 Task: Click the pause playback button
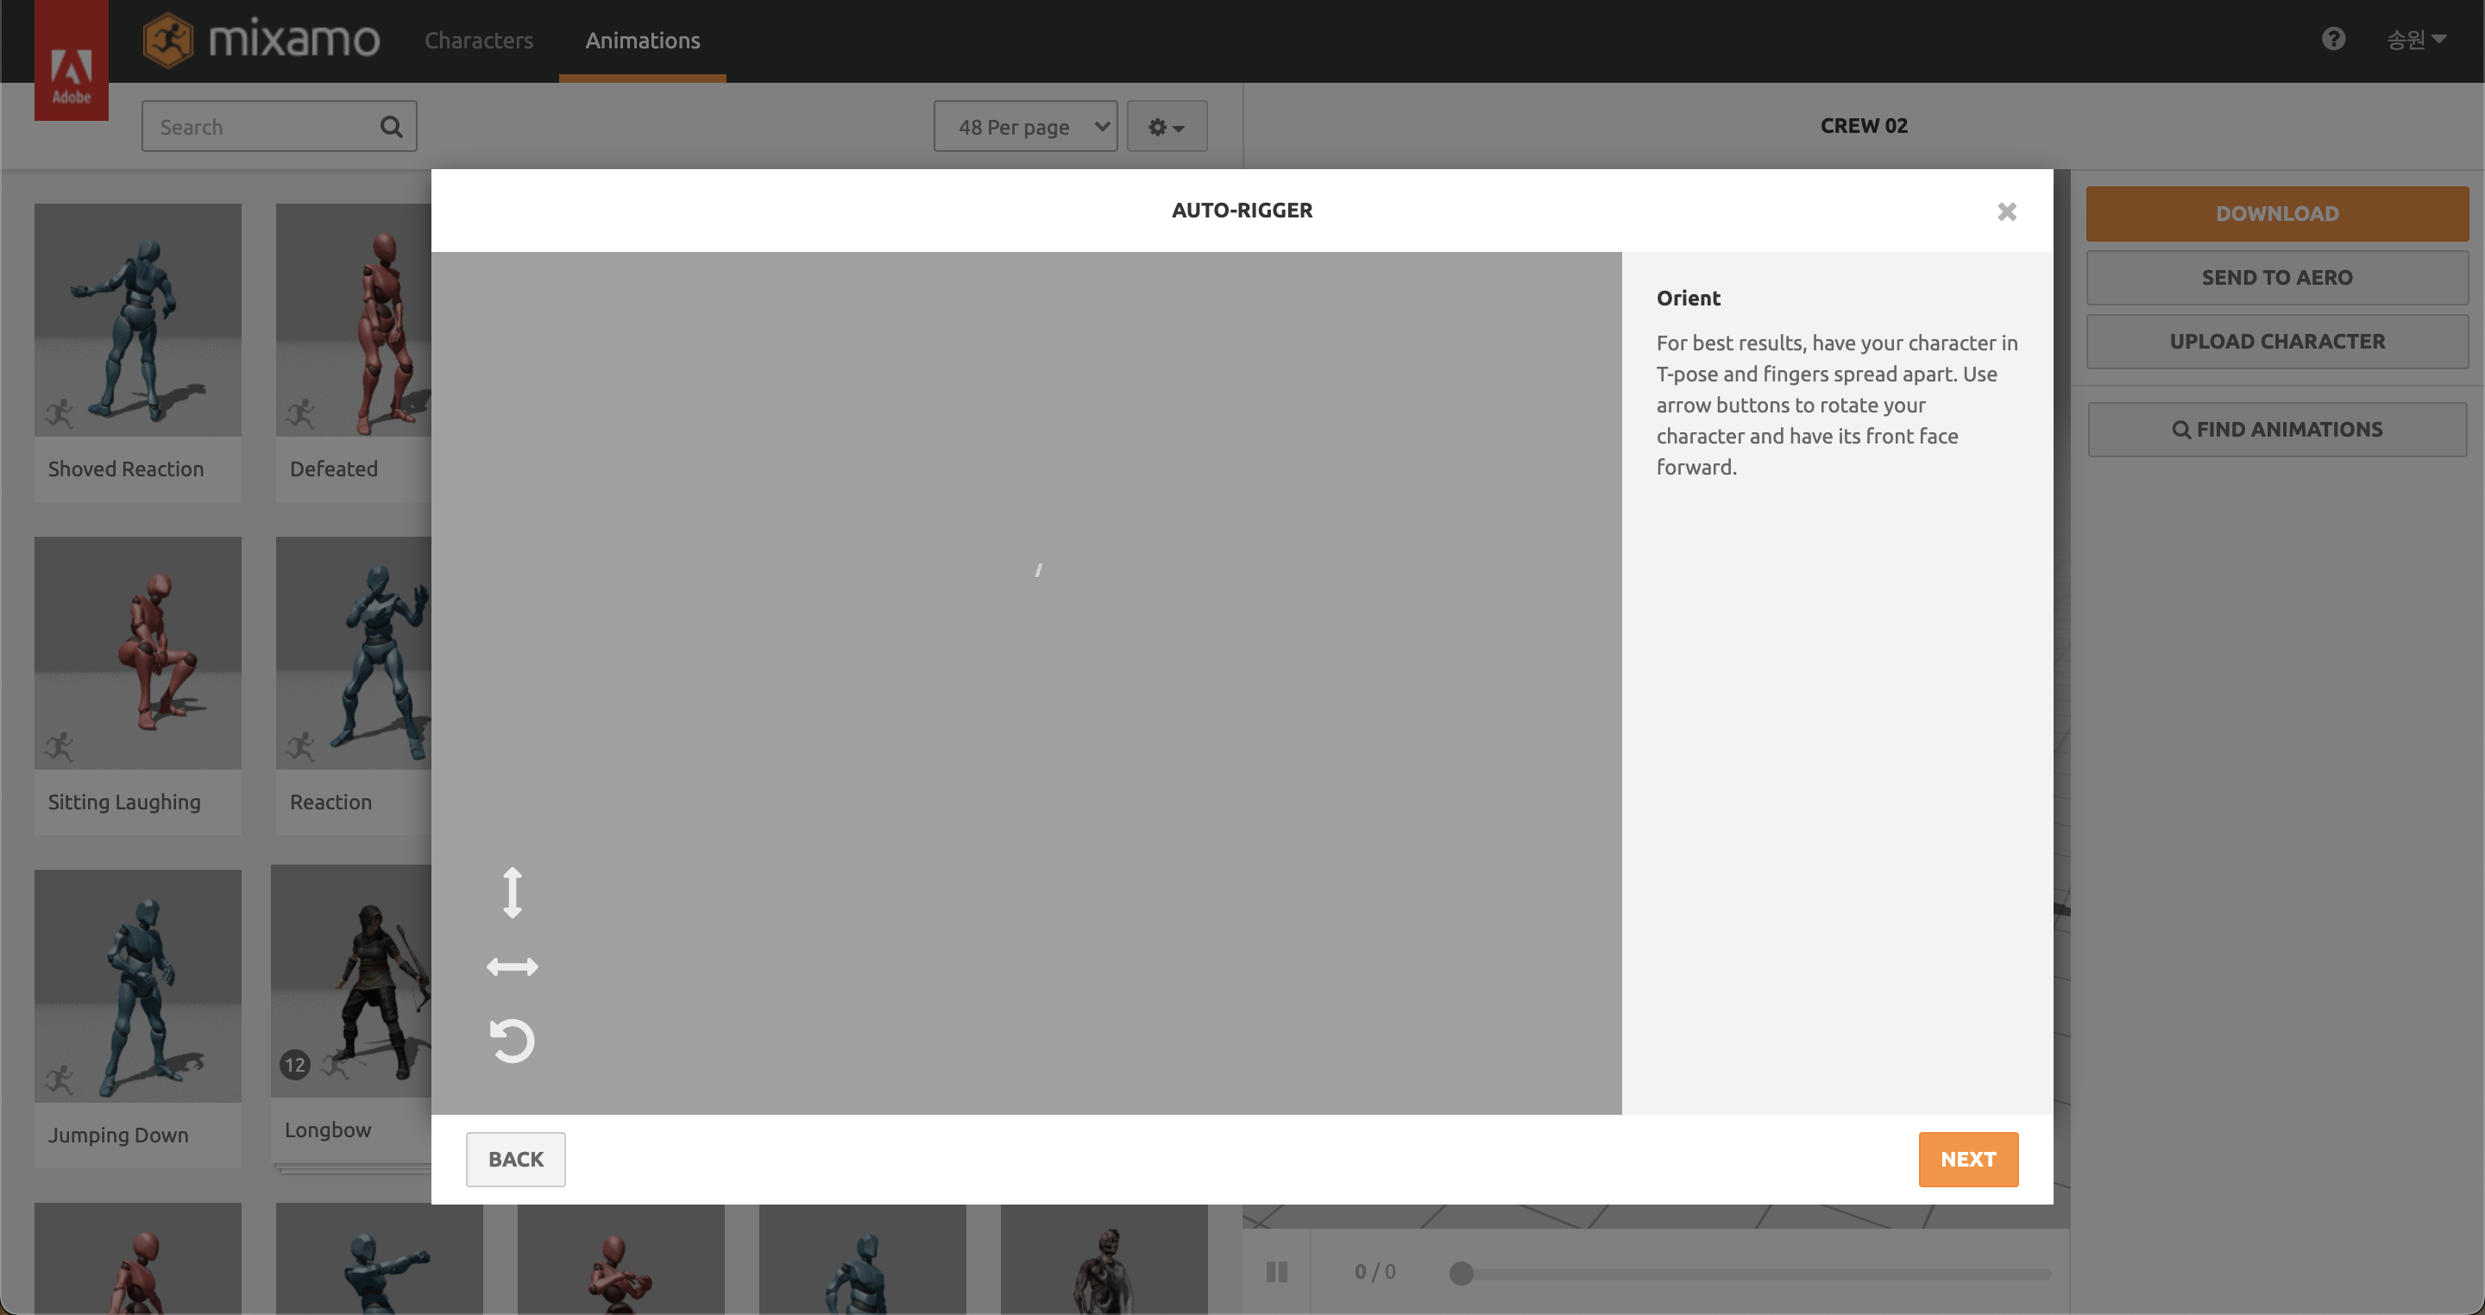pyautogui.click(x=1276, y=1272)
